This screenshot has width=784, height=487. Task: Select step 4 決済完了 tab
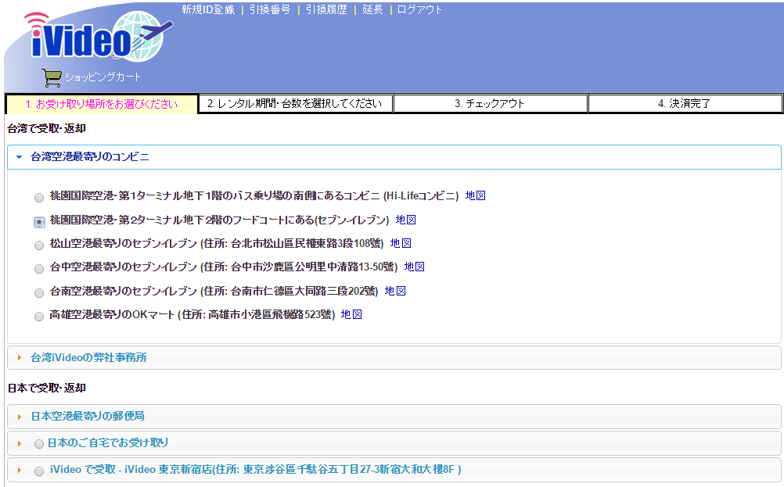[x=685, y=103]
